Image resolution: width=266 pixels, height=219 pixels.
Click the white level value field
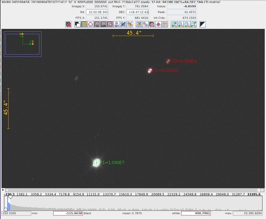[196, 213]
